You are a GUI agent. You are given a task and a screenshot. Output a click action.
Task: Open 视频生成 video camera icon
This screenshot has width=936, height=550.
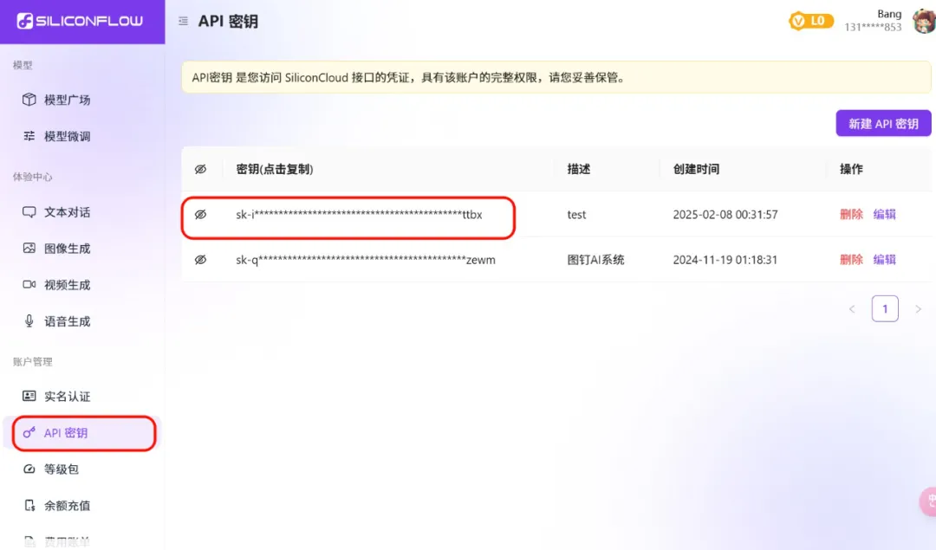click(x=29, y=285)
